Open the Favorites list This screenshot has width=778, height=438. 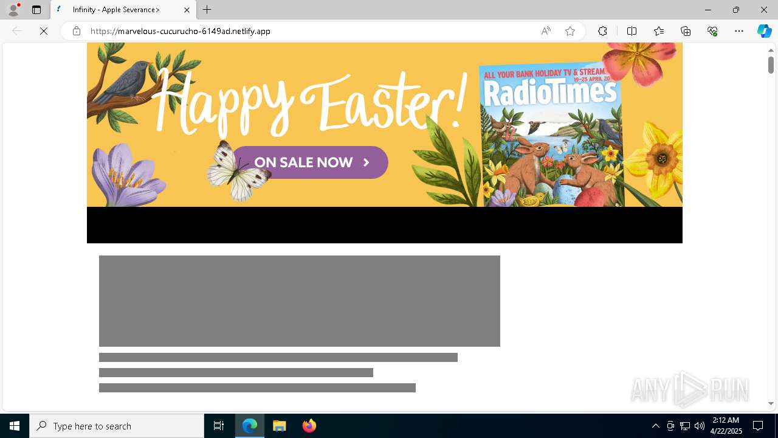[659, 31]
